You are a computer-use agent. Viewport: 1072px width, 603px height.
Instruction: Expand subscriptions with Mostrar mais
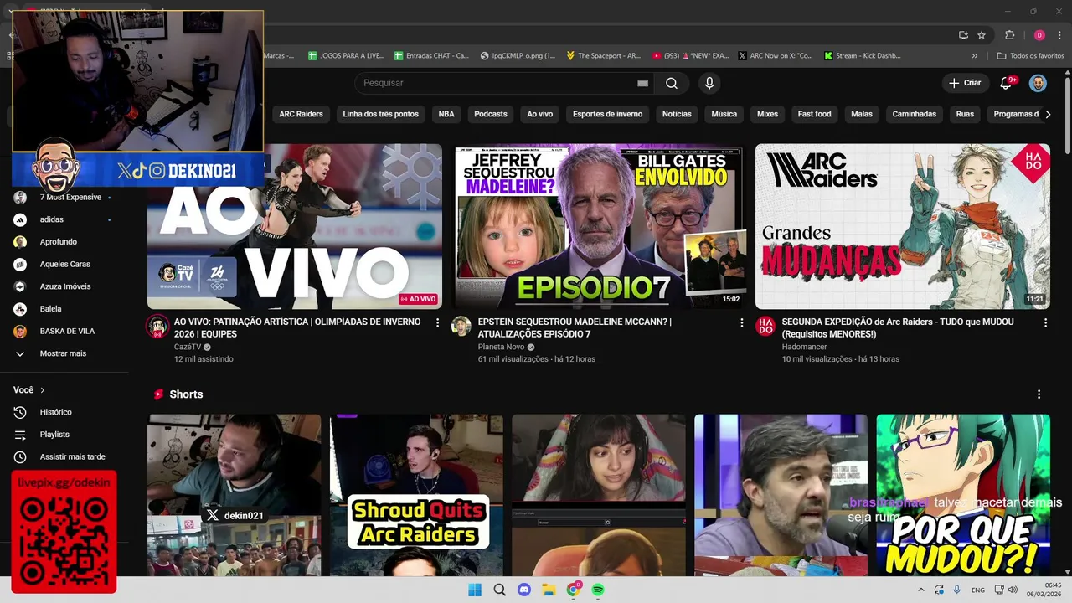coord(64,353)
